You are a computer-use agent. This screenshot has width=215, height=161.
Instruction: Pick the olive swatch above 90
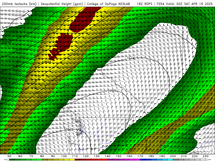coord(56,160)
